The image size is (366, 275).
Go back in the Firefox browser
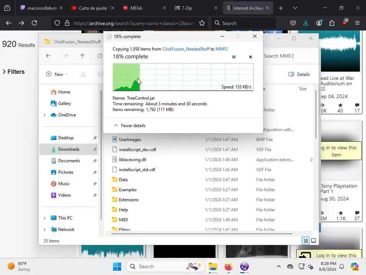(9, 23)
